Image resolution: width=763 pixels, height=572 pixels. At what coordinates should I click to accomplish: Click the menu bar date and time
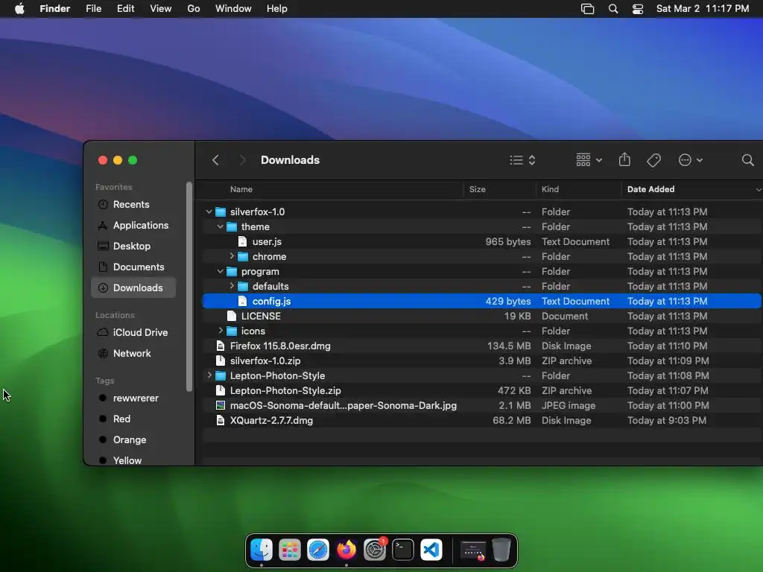(x=703, y=9)
